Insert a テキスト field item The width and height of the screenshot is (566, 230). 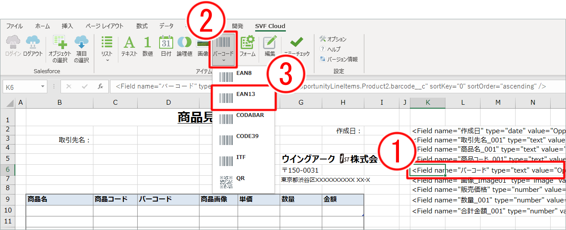point(129,46)
